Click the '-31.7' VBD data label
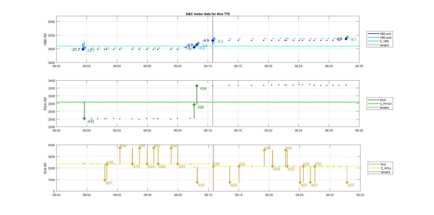434x215 pixels. (x=76, y=50)
